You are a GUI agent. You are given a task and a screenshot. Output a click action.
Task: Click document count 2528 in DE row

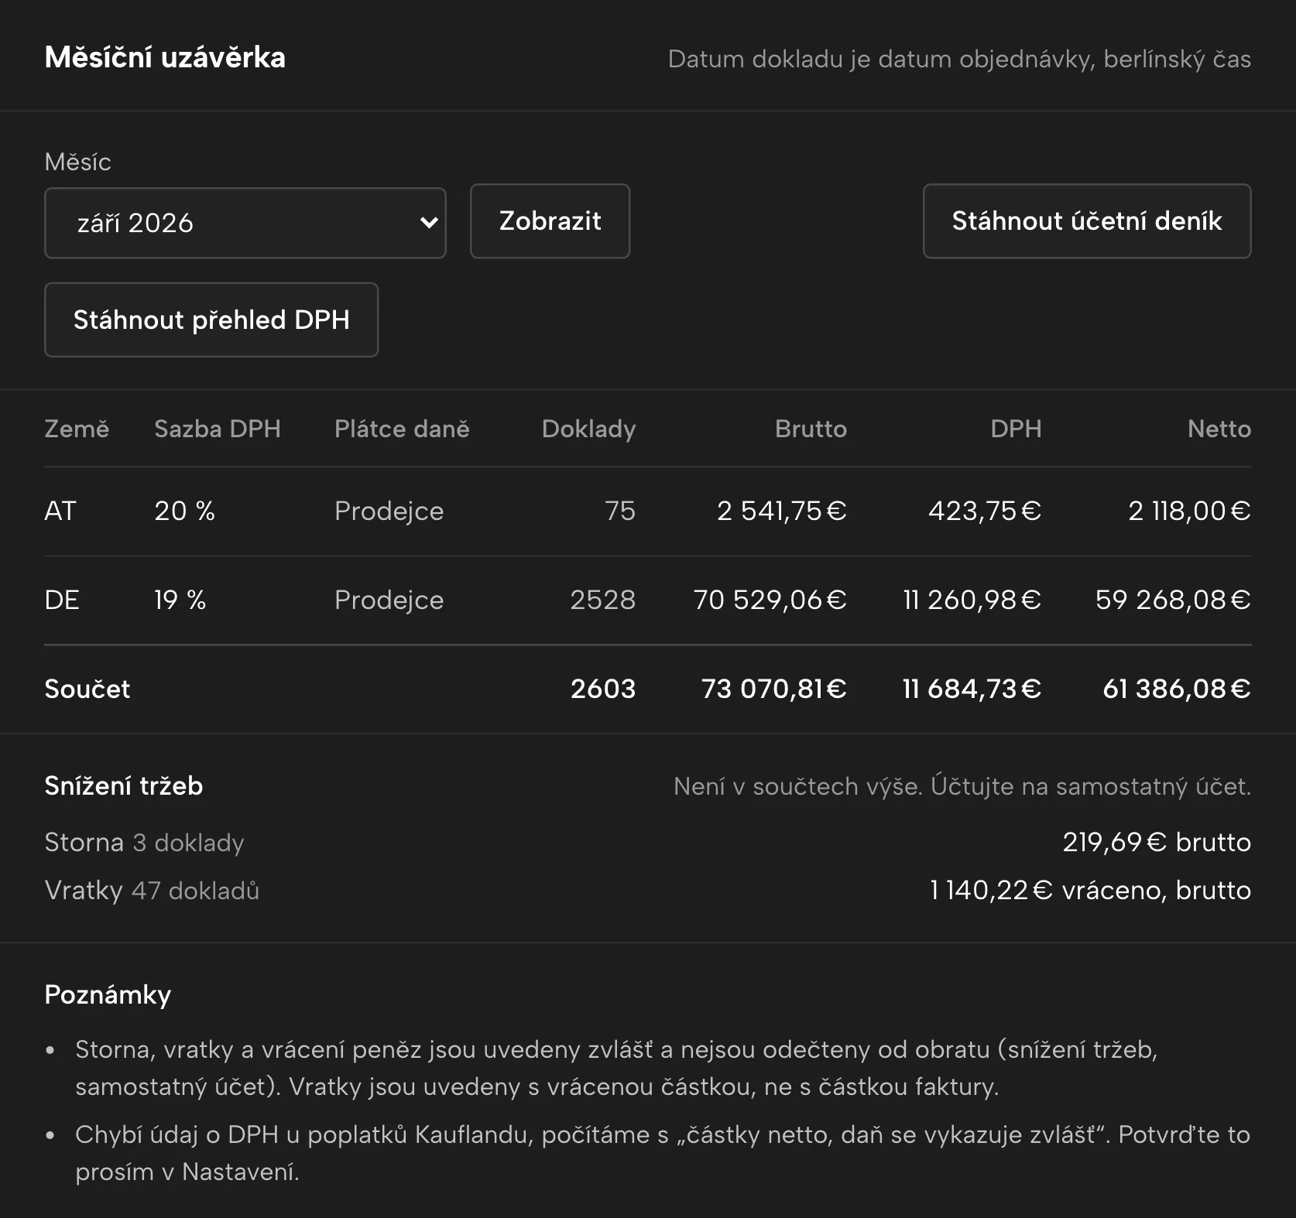602,600
